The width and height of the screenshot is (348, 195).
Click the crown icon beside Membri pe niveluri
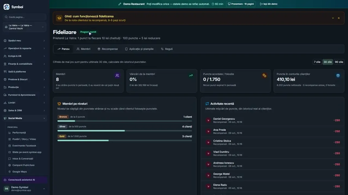59,104
